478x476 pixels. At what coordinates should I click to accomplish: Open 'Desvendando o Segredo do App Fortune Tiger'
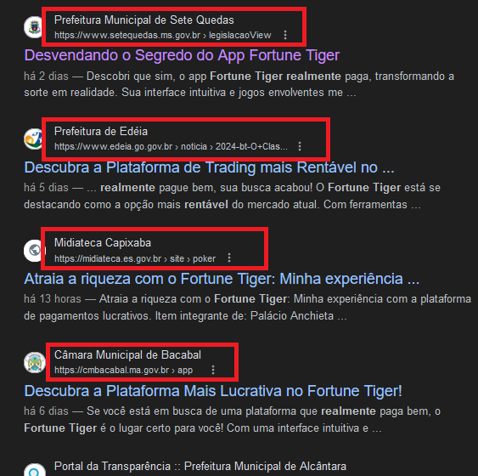click(x=182, y=55)
